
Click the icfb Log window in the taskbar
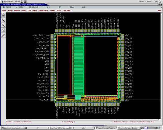pos(60,128)
